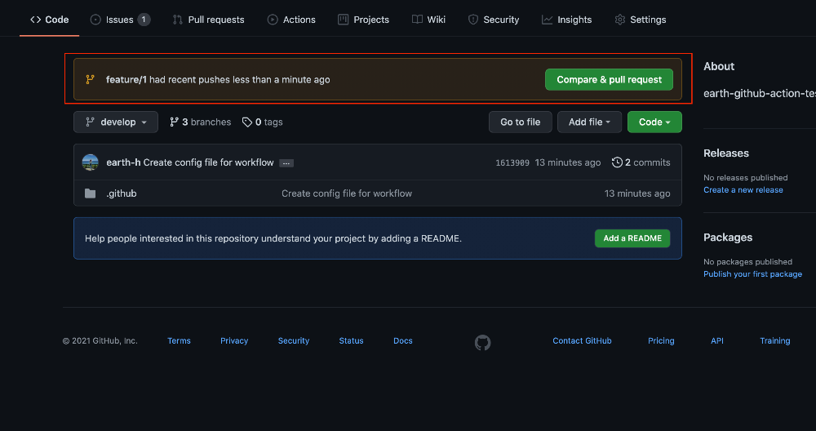Viewport: 816px width, 431px height.
Task: Click the Go to file button
Action: coord(520,122)
